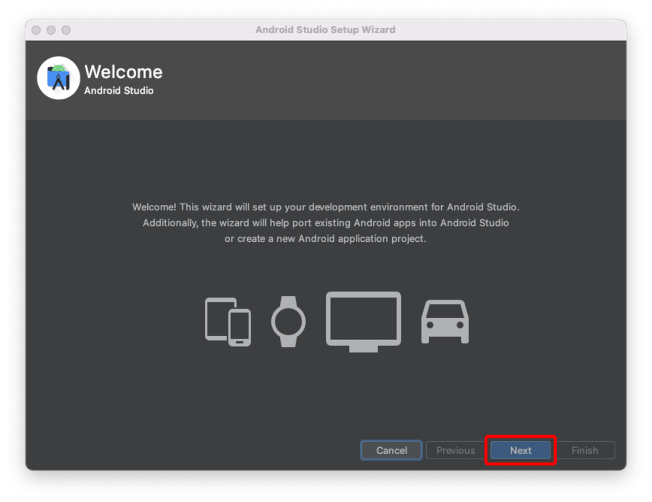Click the Welcome heading text
This screenshot has height=502, width=652.
[x=123, y=72]
